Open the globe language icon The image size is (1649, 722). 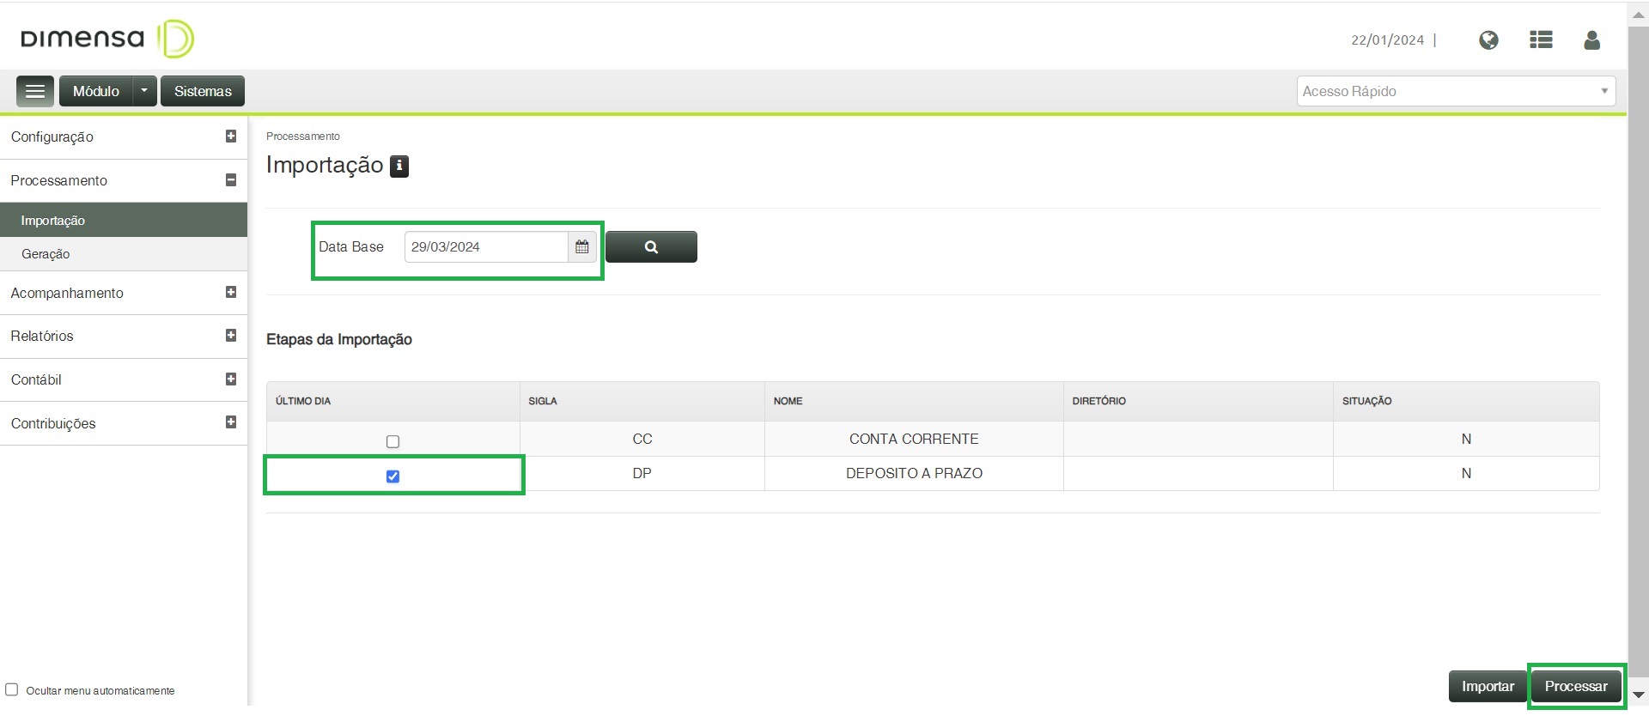(1488, 40)
